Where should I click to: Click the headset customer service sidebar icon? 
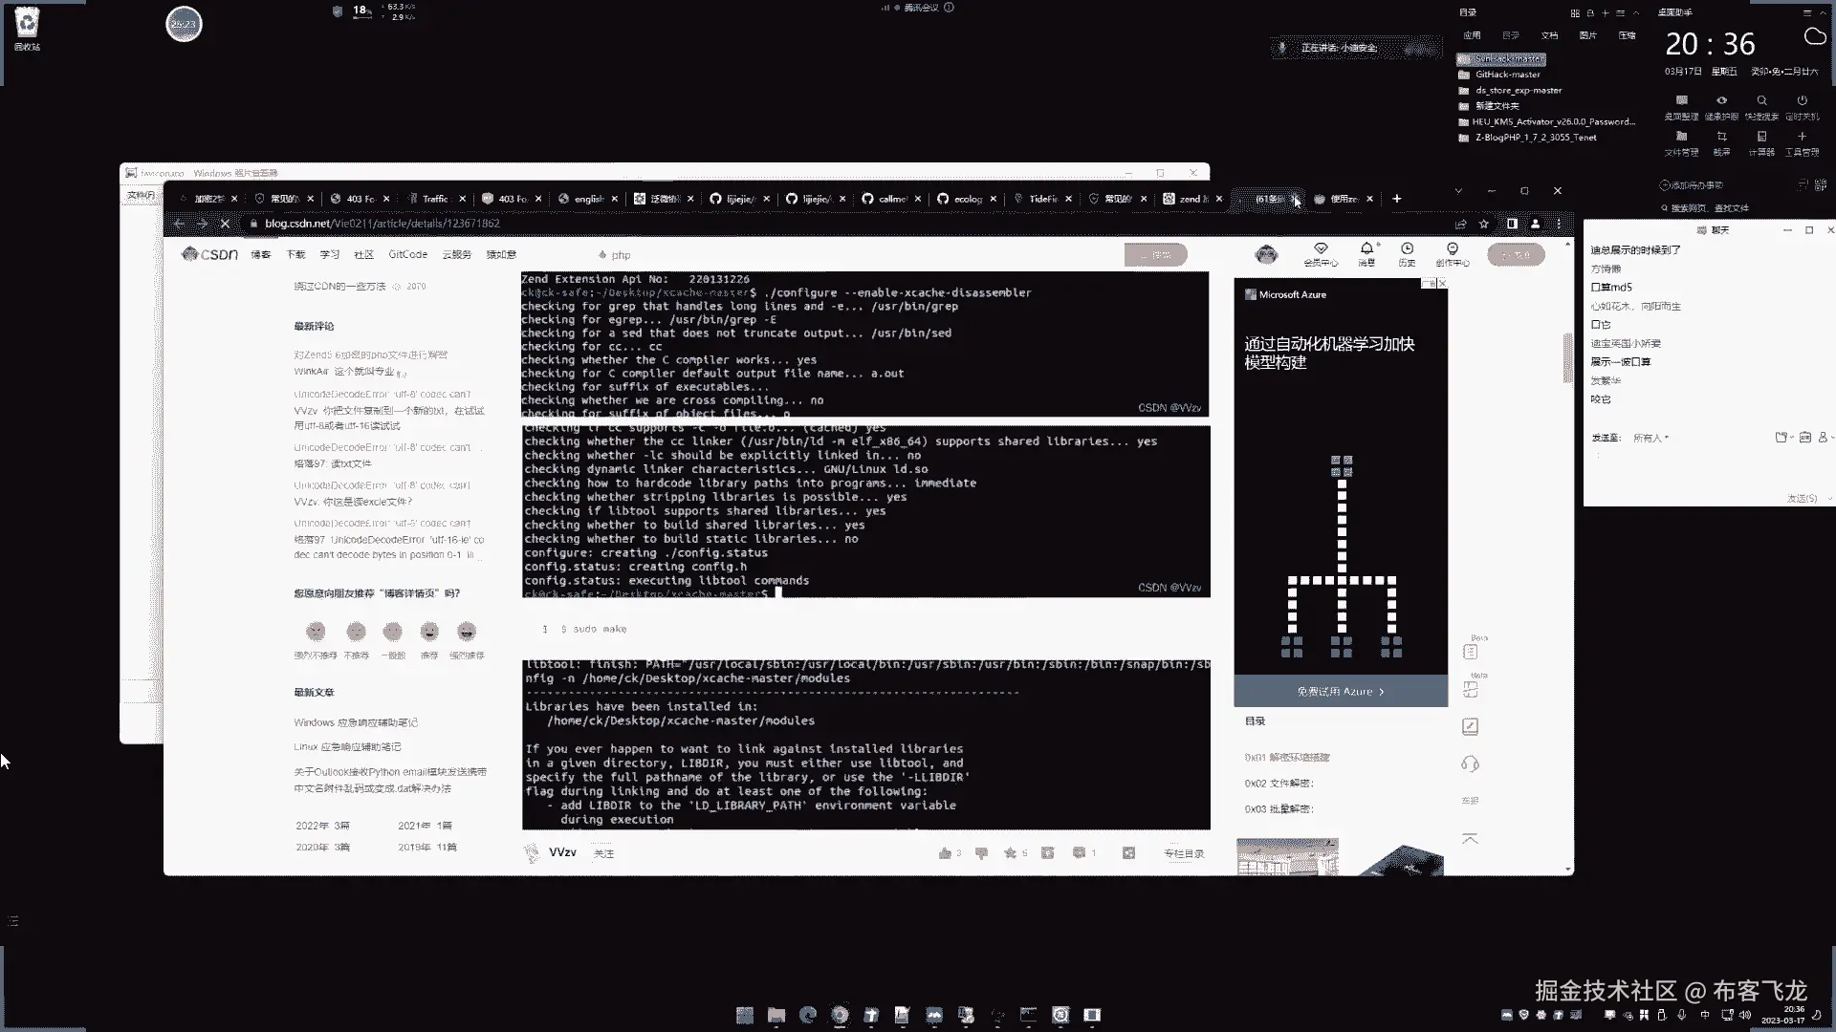click(1470, 764)
